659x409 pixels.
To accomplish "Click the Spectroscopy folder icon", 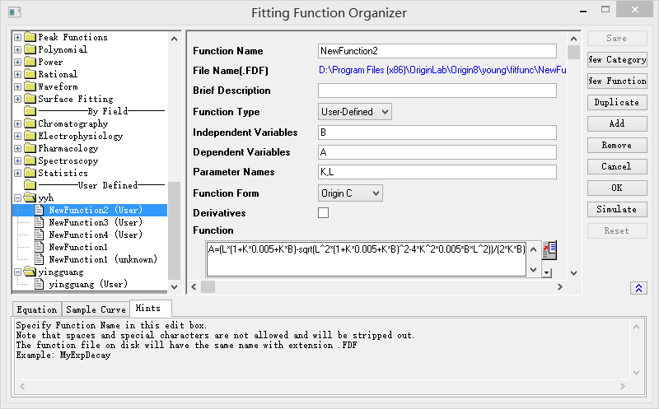I will pyautogui.click(x=30, y=160).
